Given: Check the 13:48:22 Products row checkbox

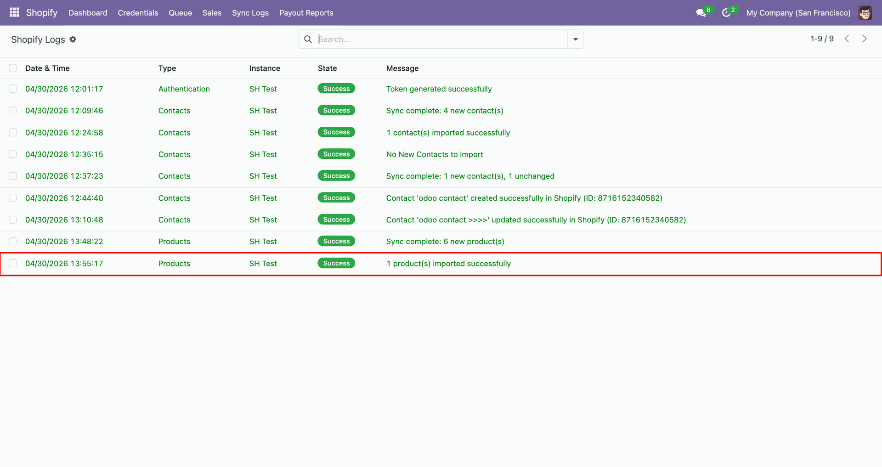Looking at the screenshot, I should coord(13,242).
